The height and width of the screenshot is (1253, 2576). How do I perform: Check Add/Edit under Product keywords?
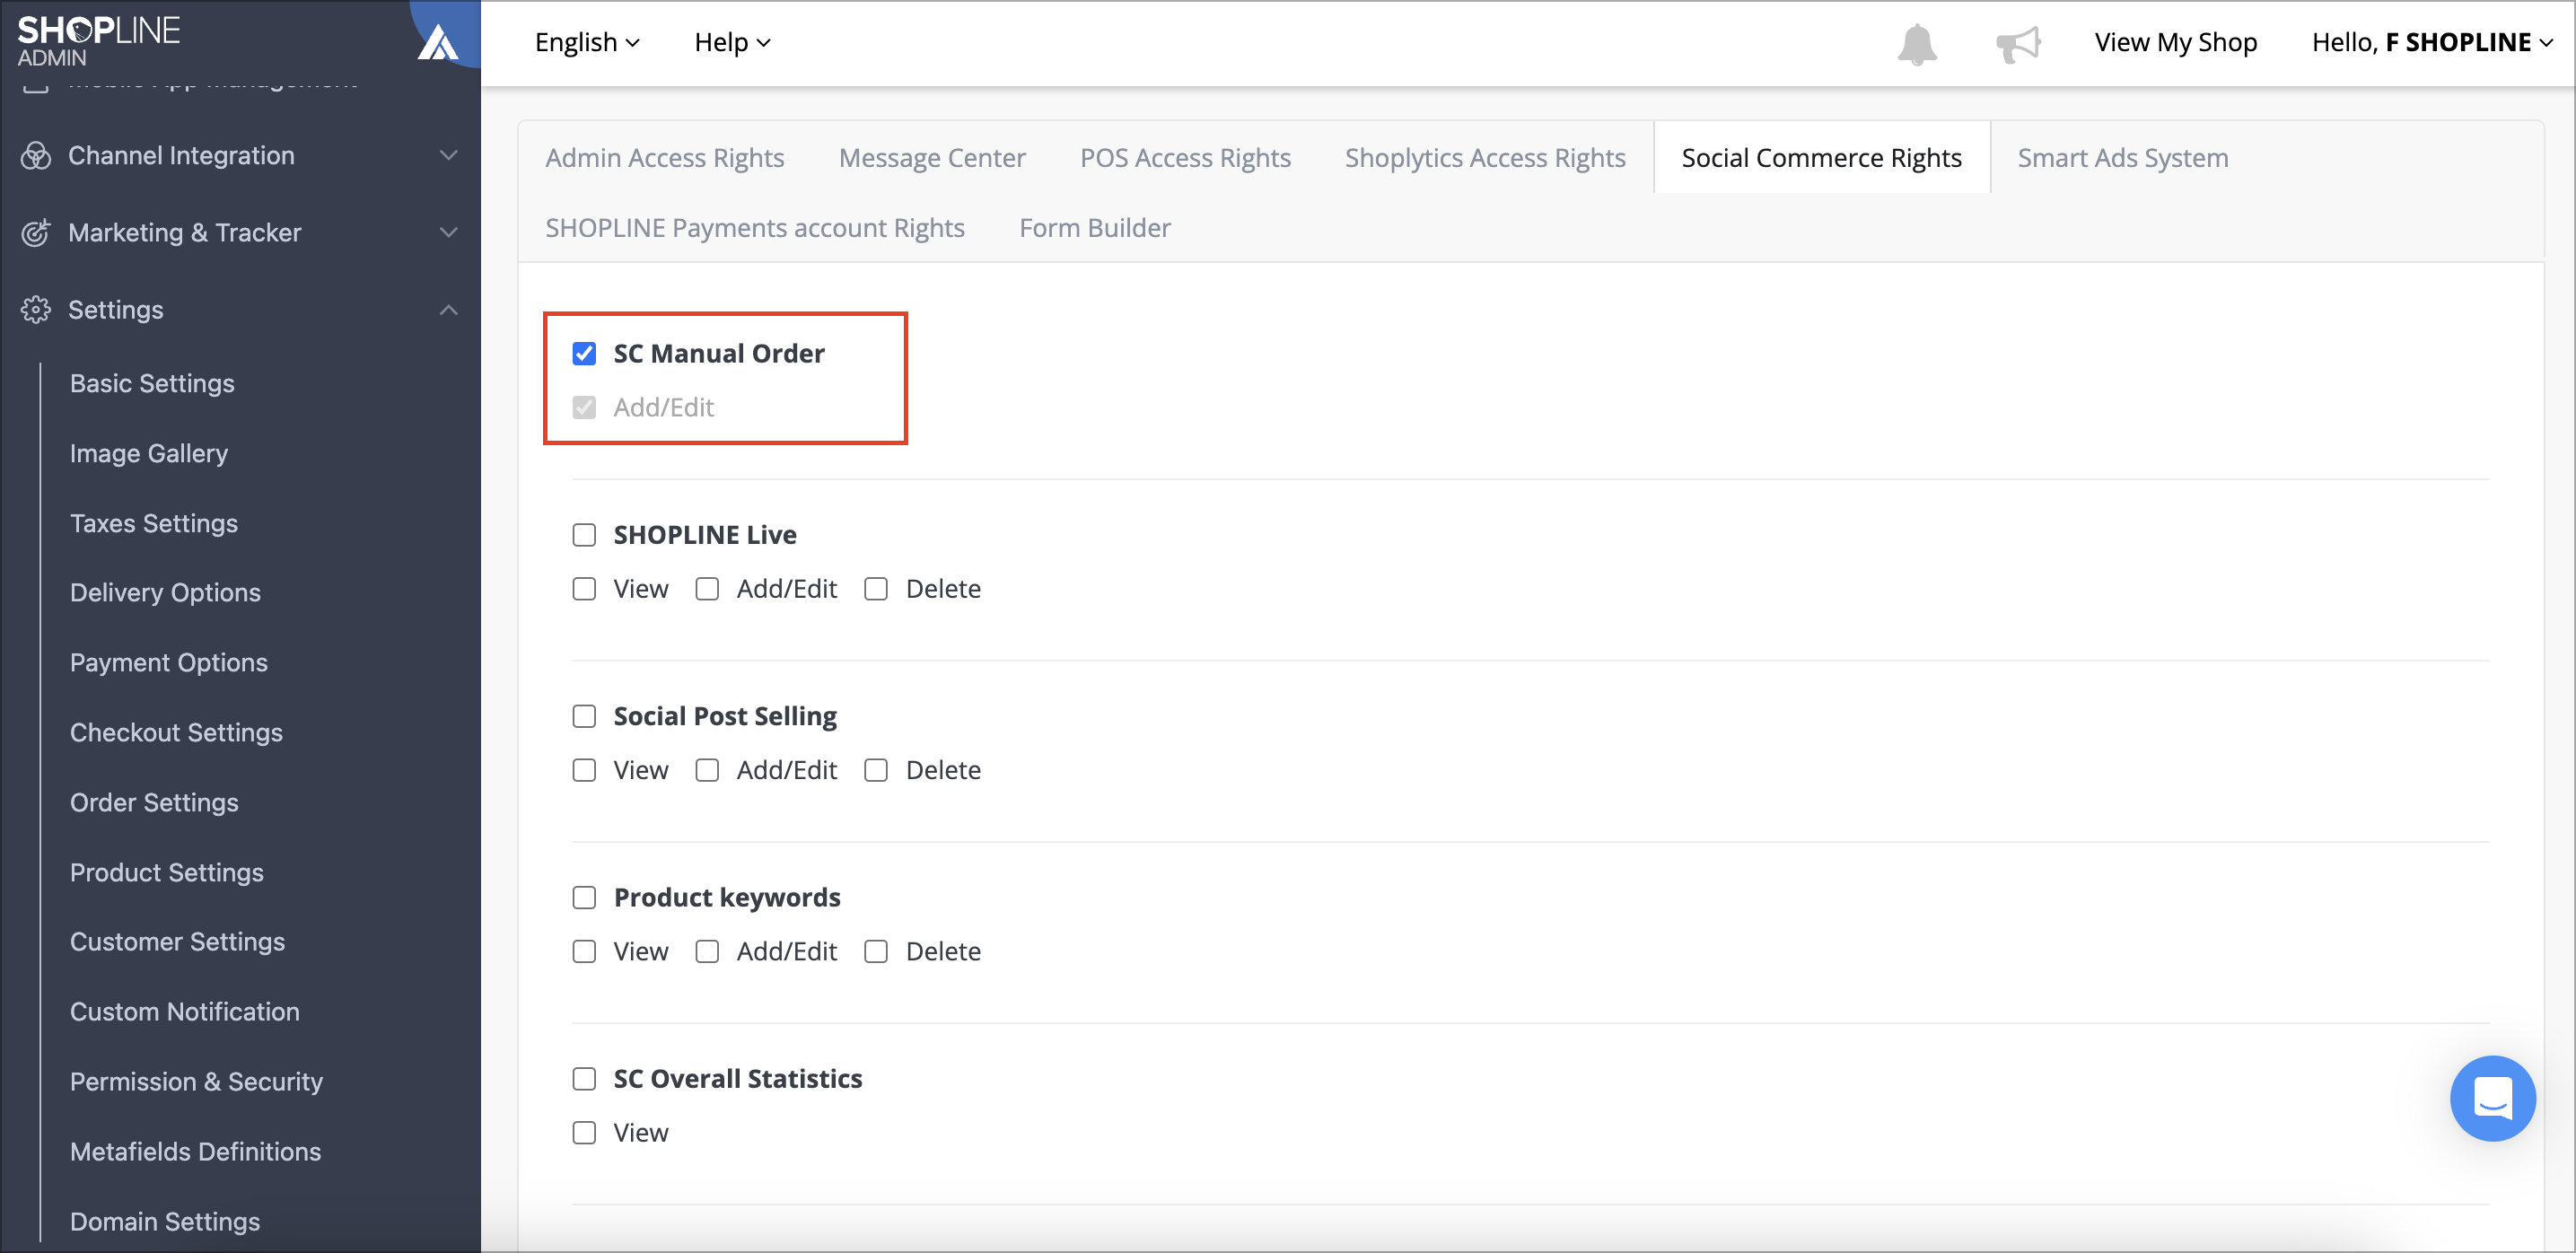coord(707,951)
